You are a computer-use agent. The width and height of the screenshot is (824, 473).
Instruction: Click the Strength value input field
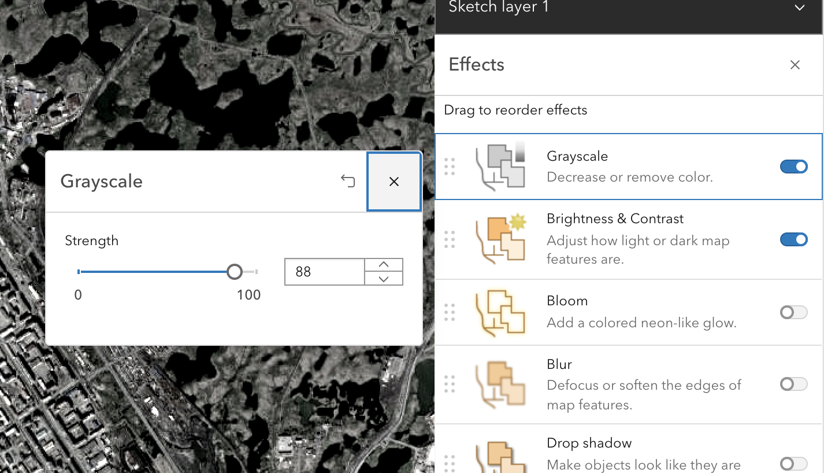(325, 272)
